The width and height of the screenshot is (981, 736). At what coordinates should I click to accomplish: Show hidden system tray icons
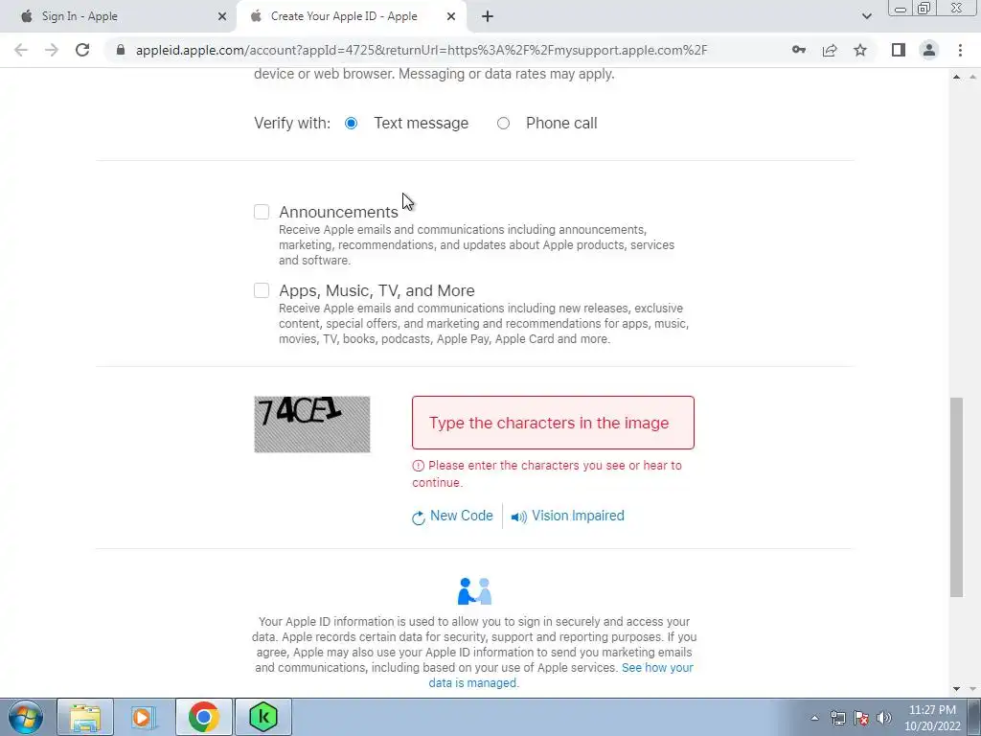[x=814, y=719]
